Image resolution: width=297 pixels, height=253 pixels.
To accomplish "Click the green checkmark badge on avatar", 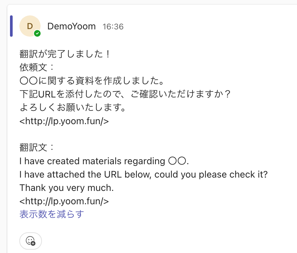I will click(x=37, y=33).
